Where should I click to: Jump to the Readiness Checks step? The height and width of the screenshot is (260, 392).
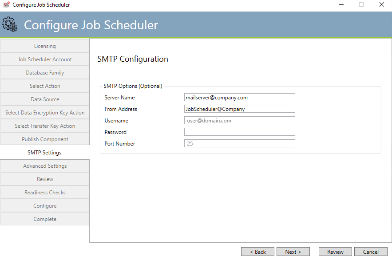[x=45, y=192]
